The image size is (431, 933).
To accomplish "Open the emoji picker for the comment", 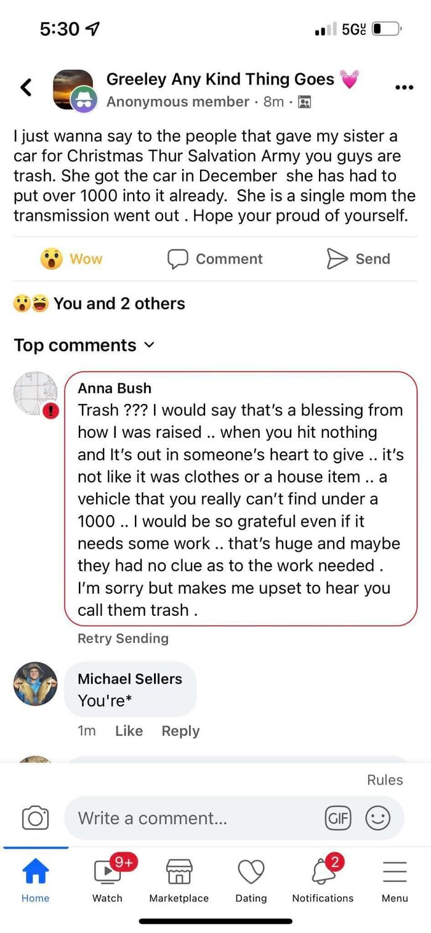I will (378, 818).
